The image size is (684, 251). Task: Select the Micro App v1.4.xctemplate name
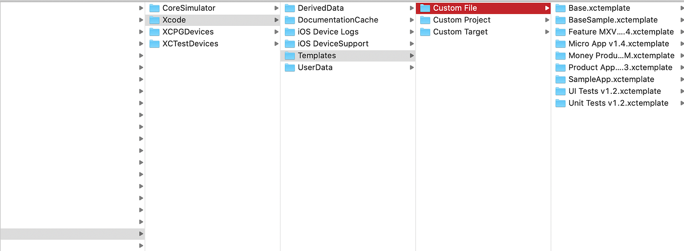(x=619, y=43)
